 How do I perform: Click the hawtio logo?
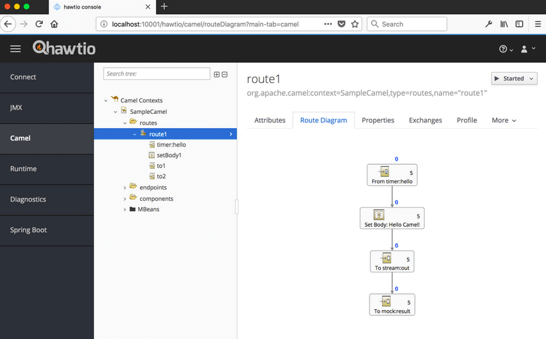(x=64, y=48)
